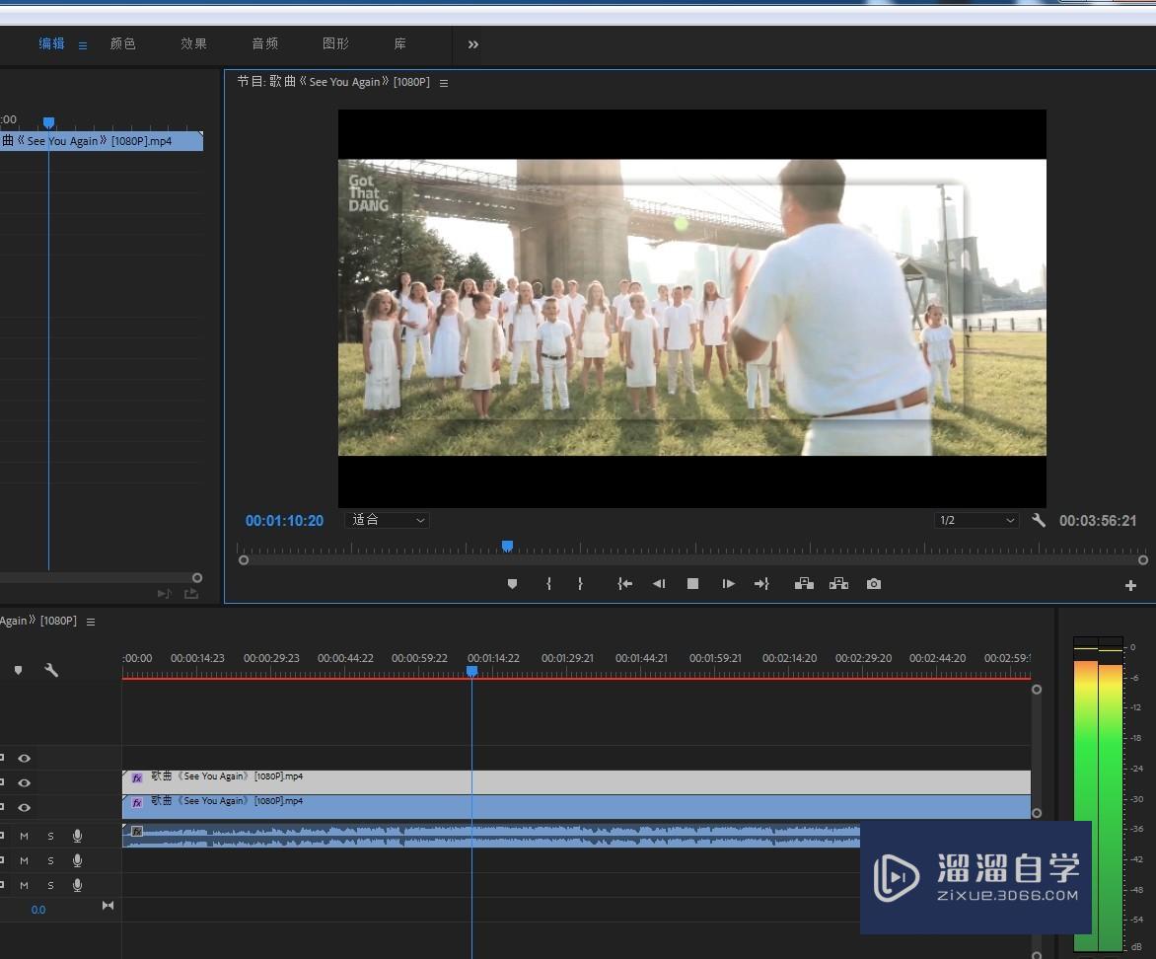The width and height of the screenshot is (1156, 959).
Task: Click the right zoom handle under Program scrub bar
Action: pyautogui.click(x=1143, y=559)
